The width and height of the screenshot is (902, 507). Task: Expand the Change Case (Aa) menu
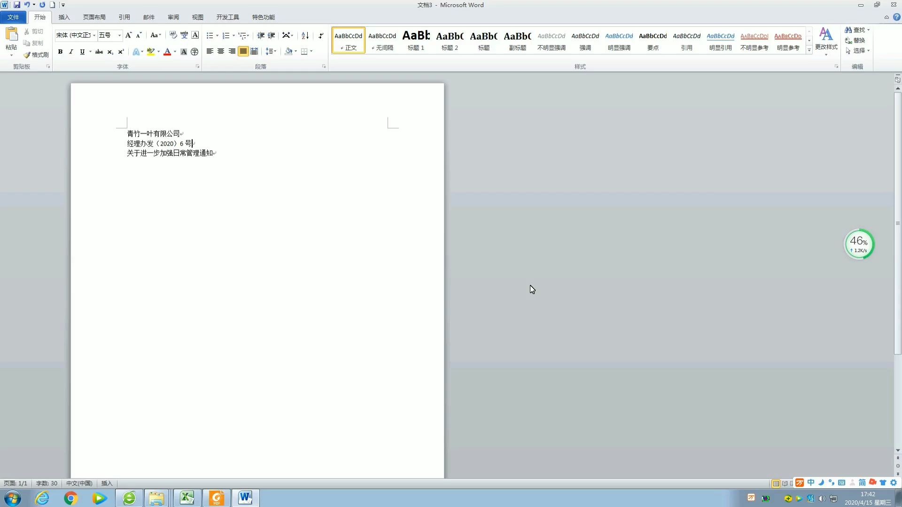point(156,35)
